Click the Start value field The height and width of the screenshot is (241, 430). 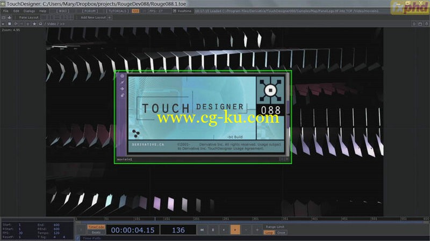(x=20, y=225)
